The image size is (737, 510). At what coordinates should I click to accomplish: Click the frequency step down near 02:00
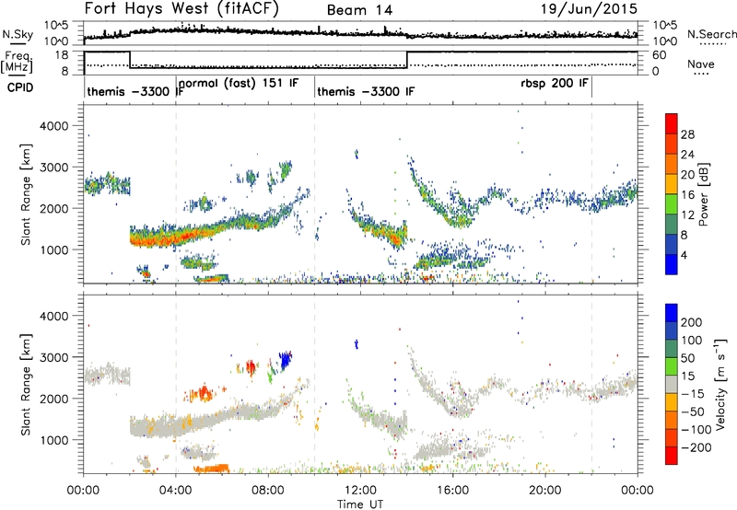pos(130,60)
